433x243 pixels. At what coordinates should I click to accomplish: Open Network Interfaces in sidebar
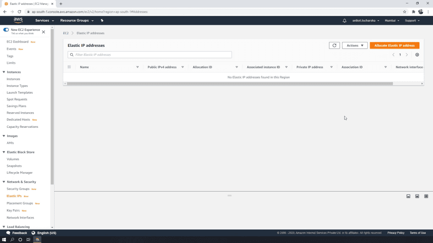coord(20,217)
